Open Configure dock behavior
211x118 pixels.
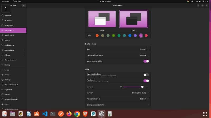[118, 105]
